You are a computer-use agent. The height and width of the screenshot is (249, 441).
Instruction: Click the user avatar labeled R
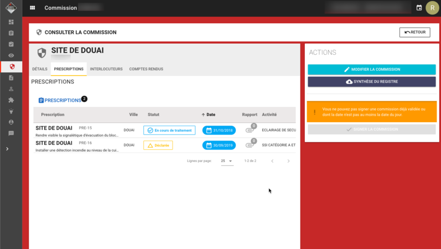432,8
